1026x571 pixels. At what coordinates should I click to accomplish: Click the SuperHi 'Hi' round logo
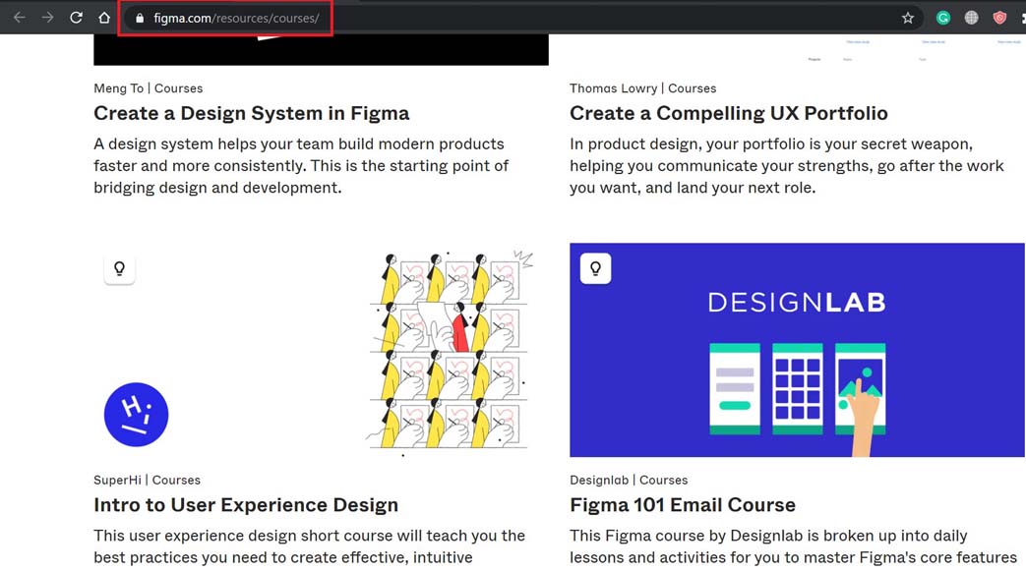point(136,415)
